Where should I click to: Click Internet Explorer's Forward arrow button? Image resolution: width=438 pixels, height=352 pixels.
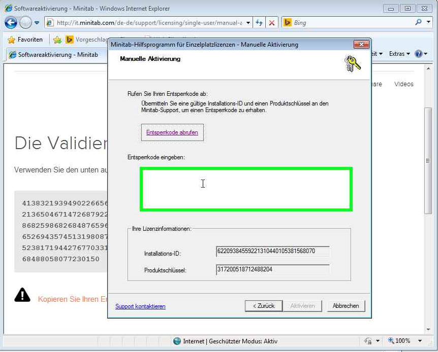[25, 23]
